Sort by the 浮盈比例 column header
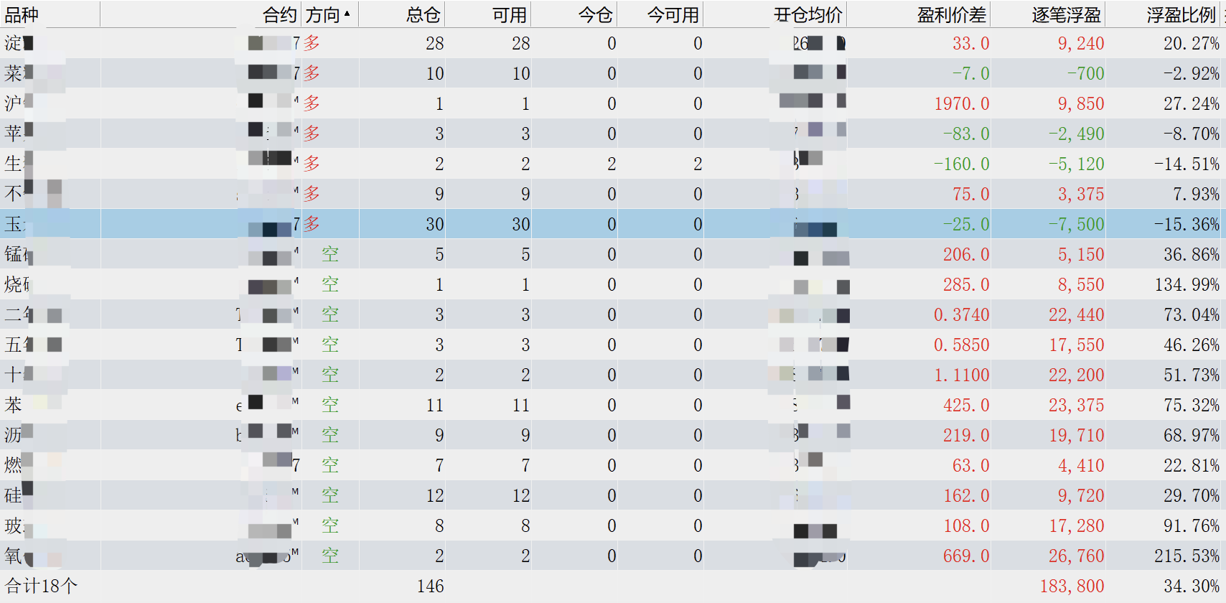The height and width of the screenshot is (603, 1226). [x=1181, y=14]
